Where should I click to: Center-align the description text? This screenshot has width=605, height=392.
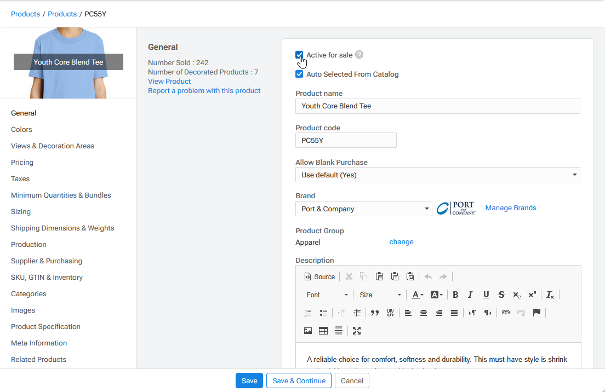pos(424,313)
